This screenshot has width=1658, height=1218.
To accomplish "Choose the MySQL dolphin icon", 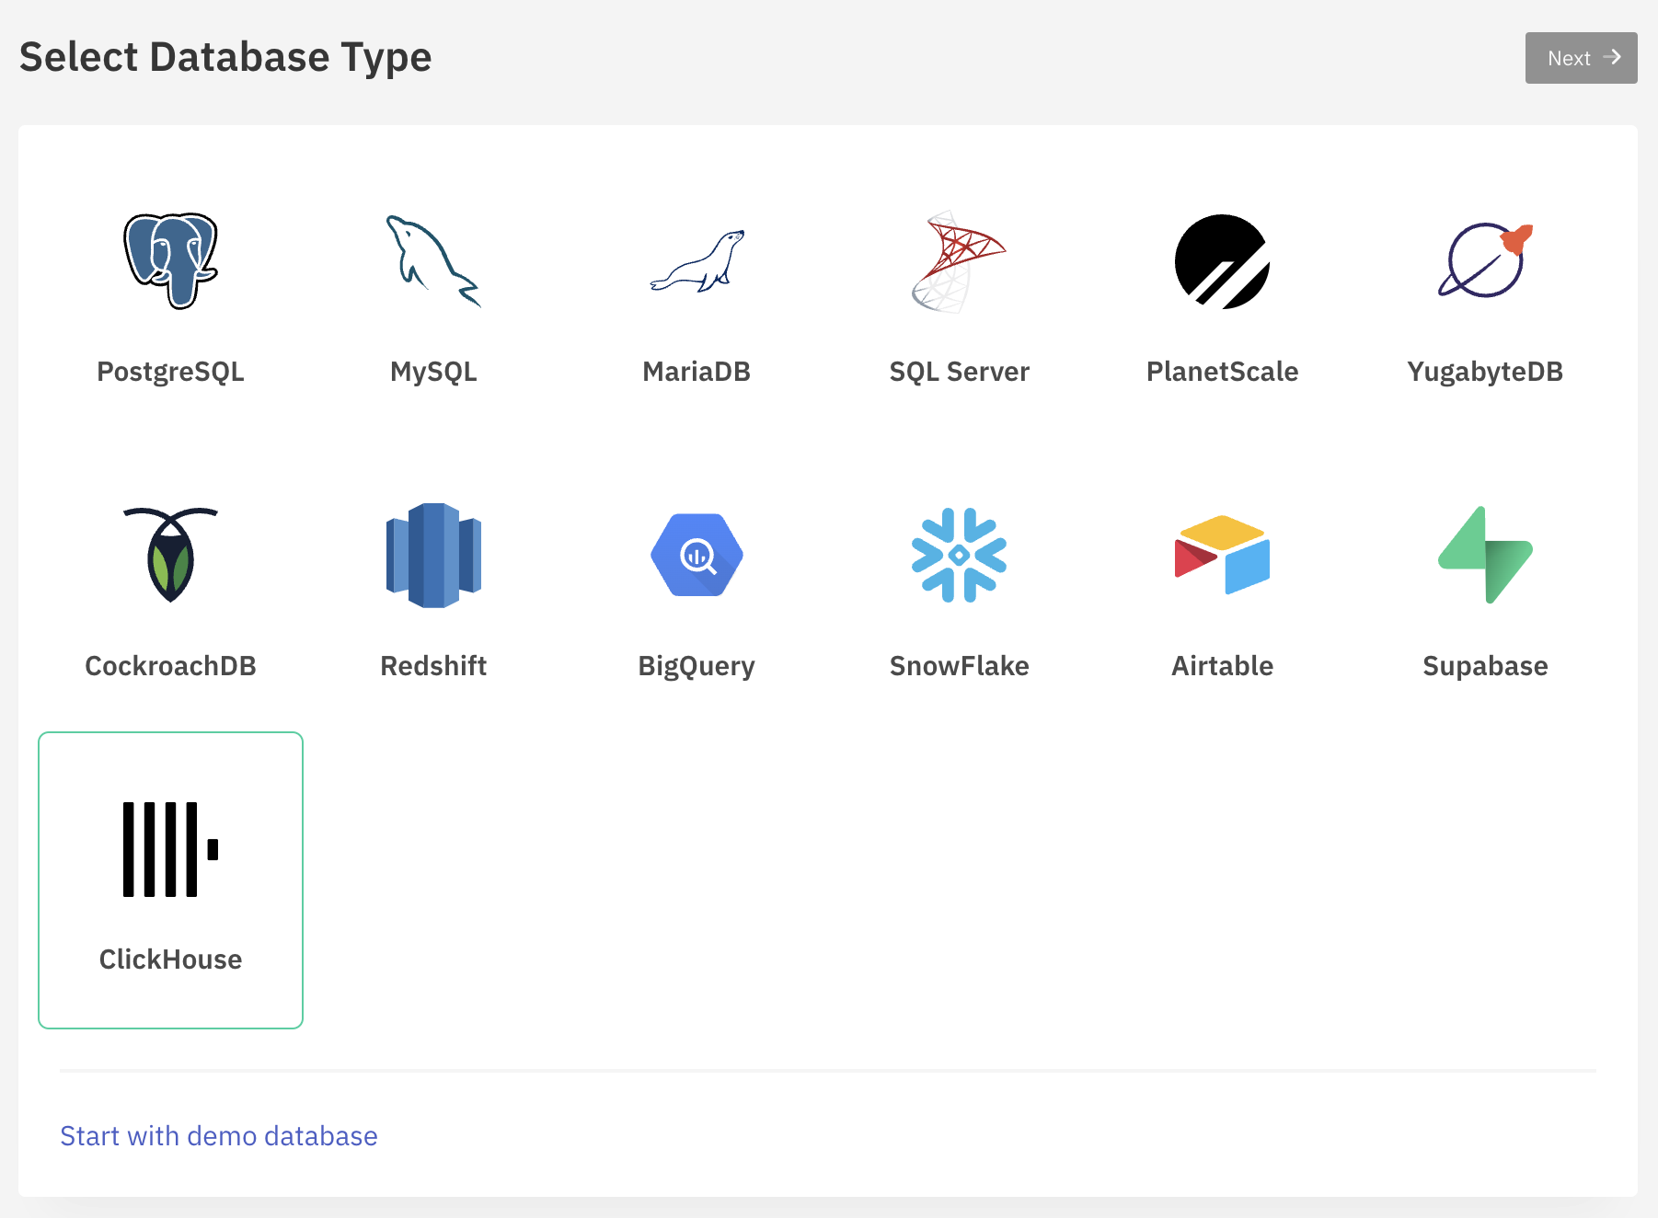I will [x=433, y=261].
